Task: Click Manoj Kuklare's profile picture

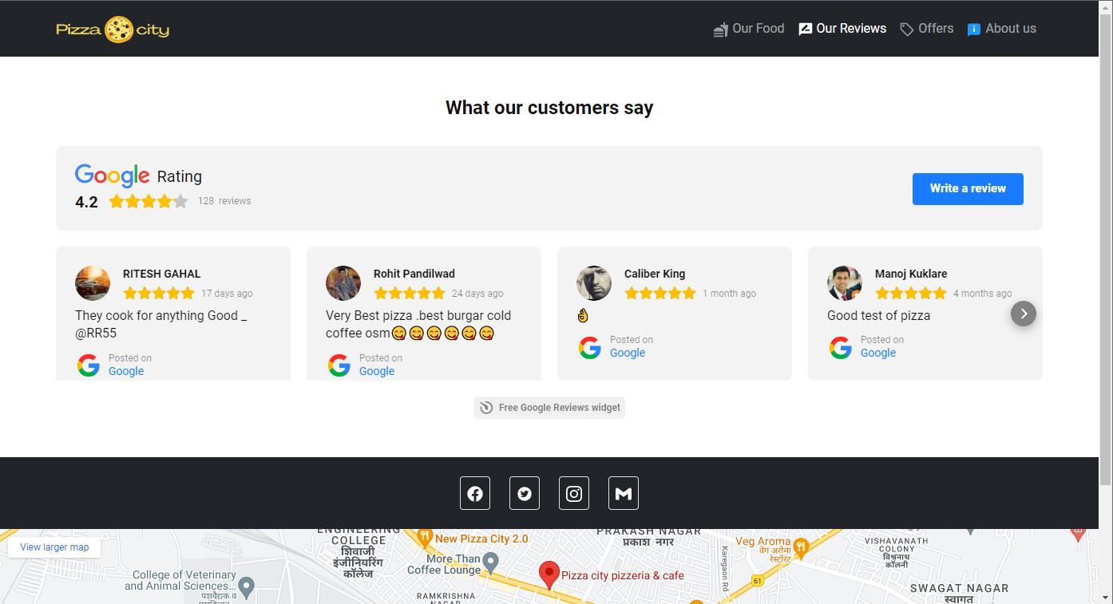Action: coord(845,283)
